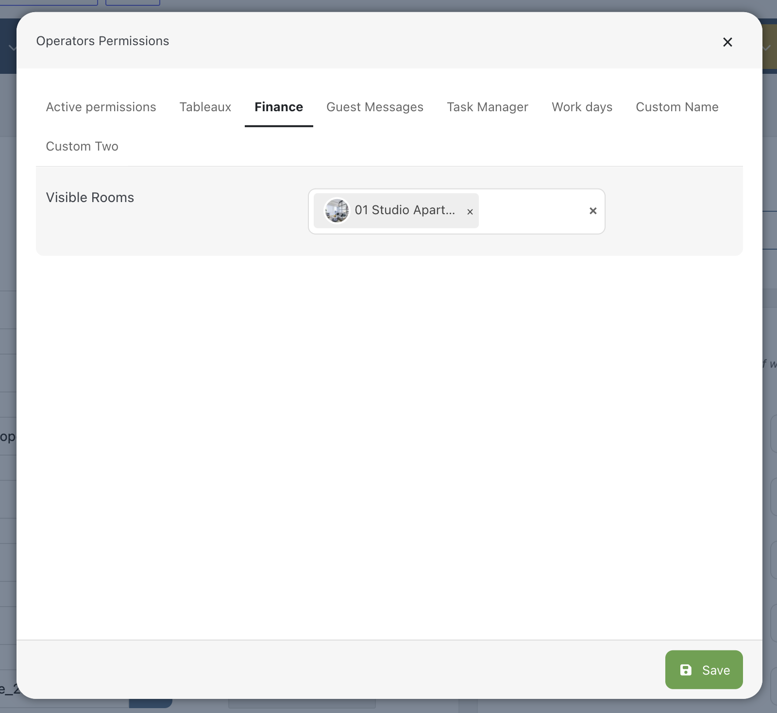Remove the 01 Studio Apart... room tag
777x713 pixels.
coord(470,212)
